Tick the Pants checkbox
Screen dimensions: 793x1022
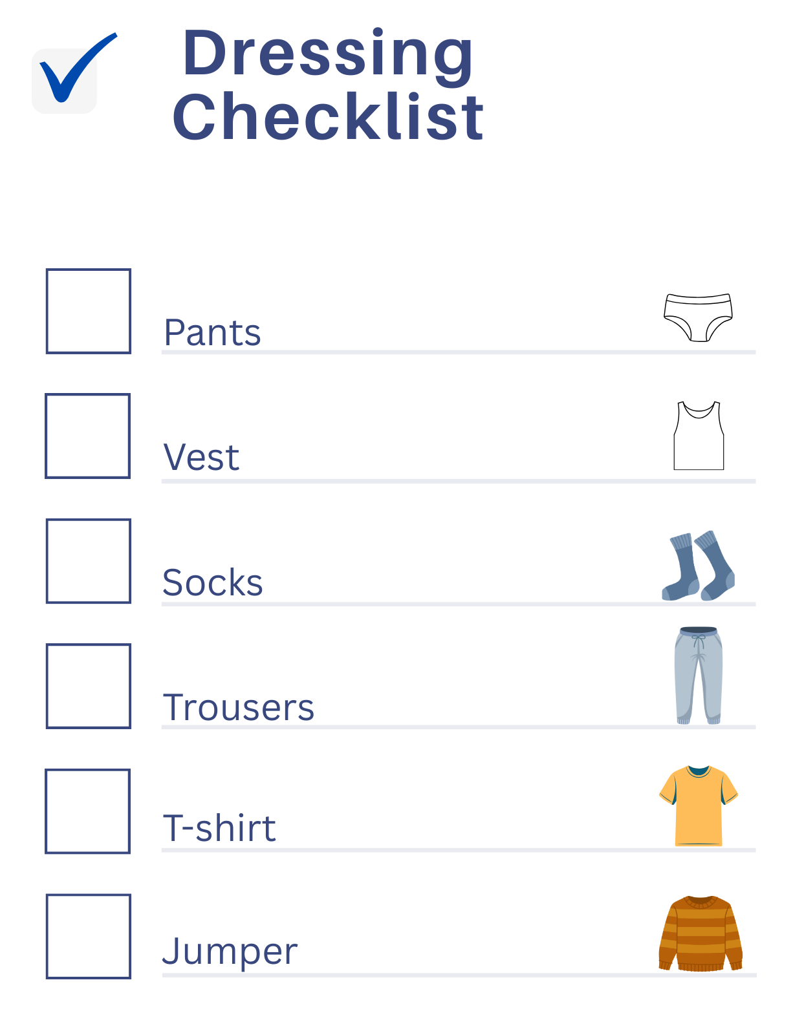coord(89,311)
